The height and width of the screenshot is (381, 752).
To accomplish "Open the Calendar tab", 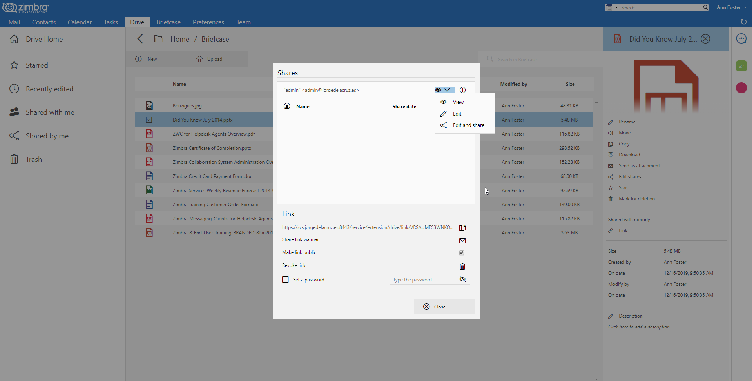I will [80, 22].
